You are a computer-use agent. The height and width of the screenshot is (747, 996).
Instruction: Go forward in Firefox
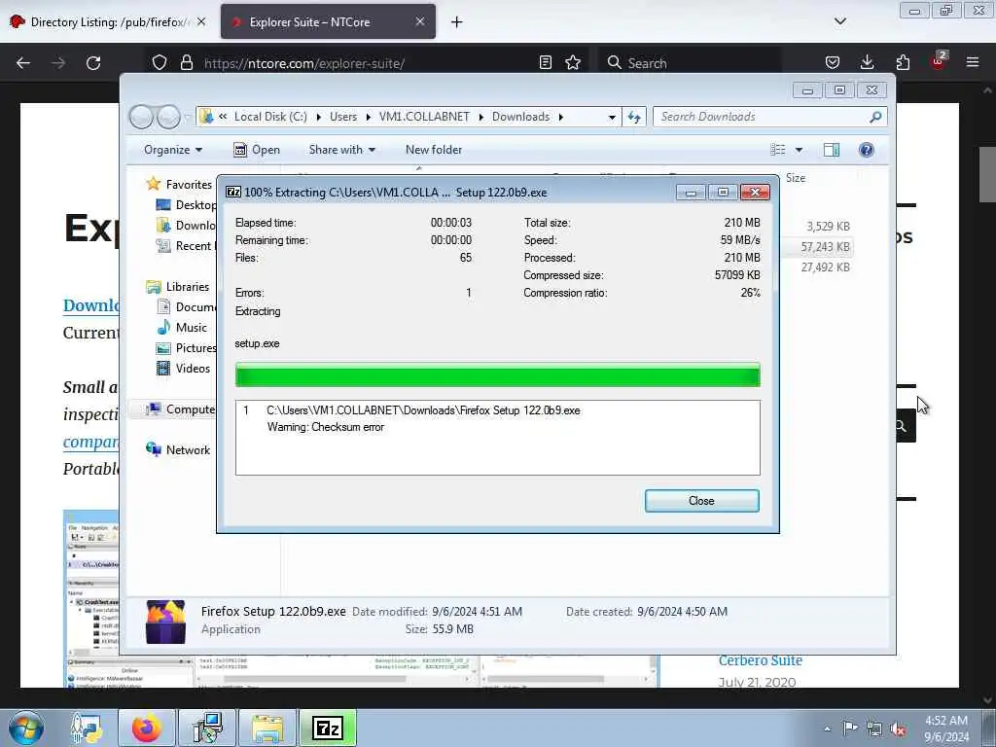(x=58, y=63)
